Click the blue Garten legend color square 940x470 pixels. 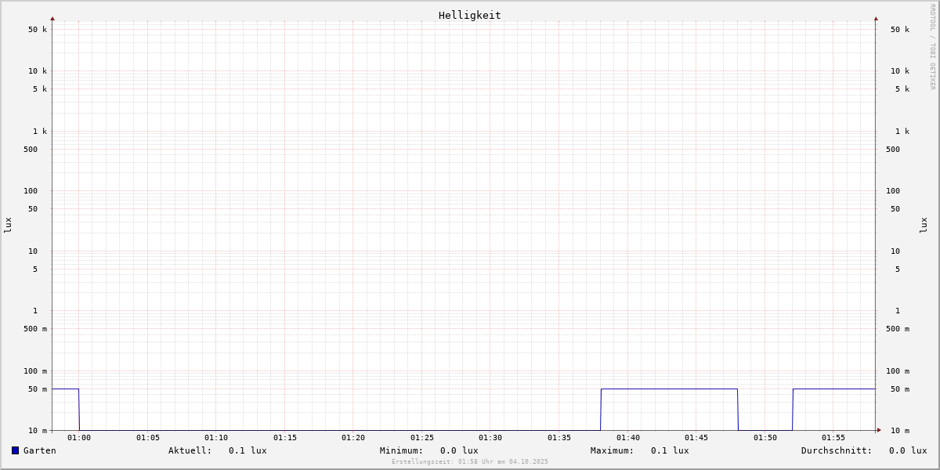[x=15, y=450]
